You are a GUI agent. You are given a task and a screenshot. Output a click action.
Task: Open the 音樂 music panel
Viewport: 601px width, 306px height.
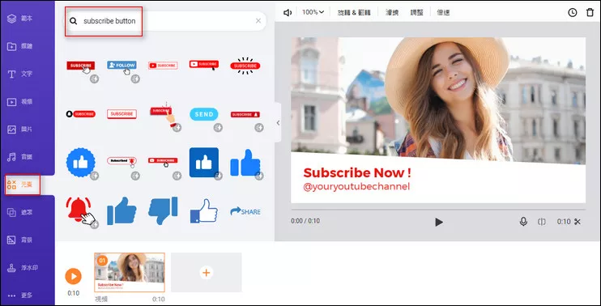coord(19,157)
